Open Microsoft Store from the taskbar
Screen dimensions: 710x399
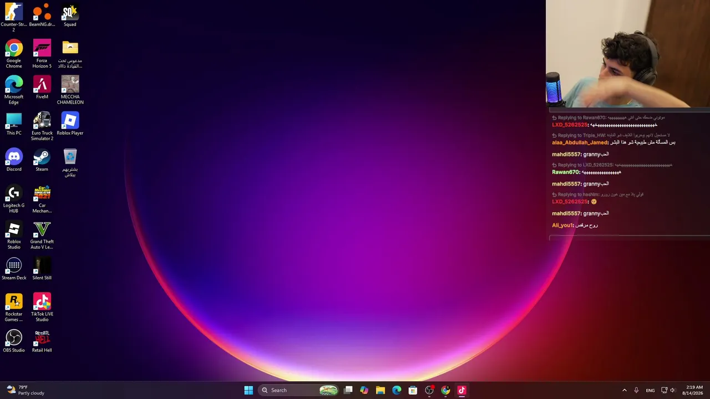413,390
